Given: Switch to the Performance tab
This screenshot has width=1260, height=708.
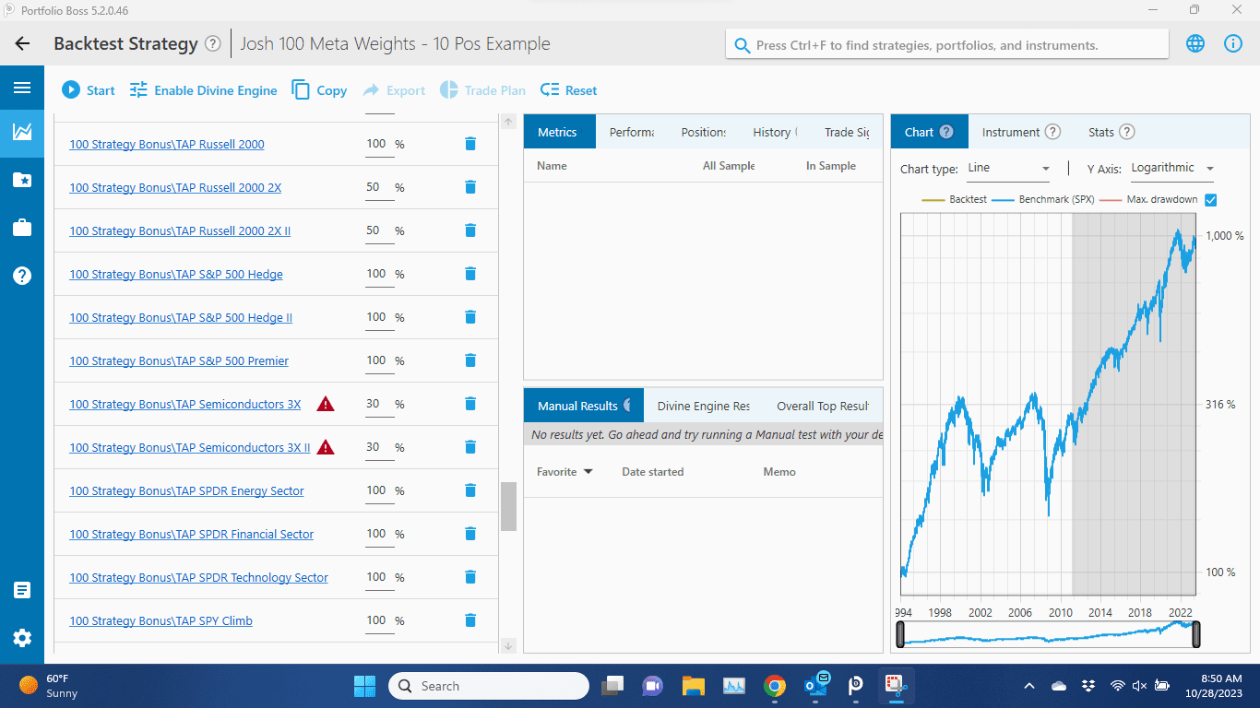Looking at the screenshot, I should coord(632,132).
